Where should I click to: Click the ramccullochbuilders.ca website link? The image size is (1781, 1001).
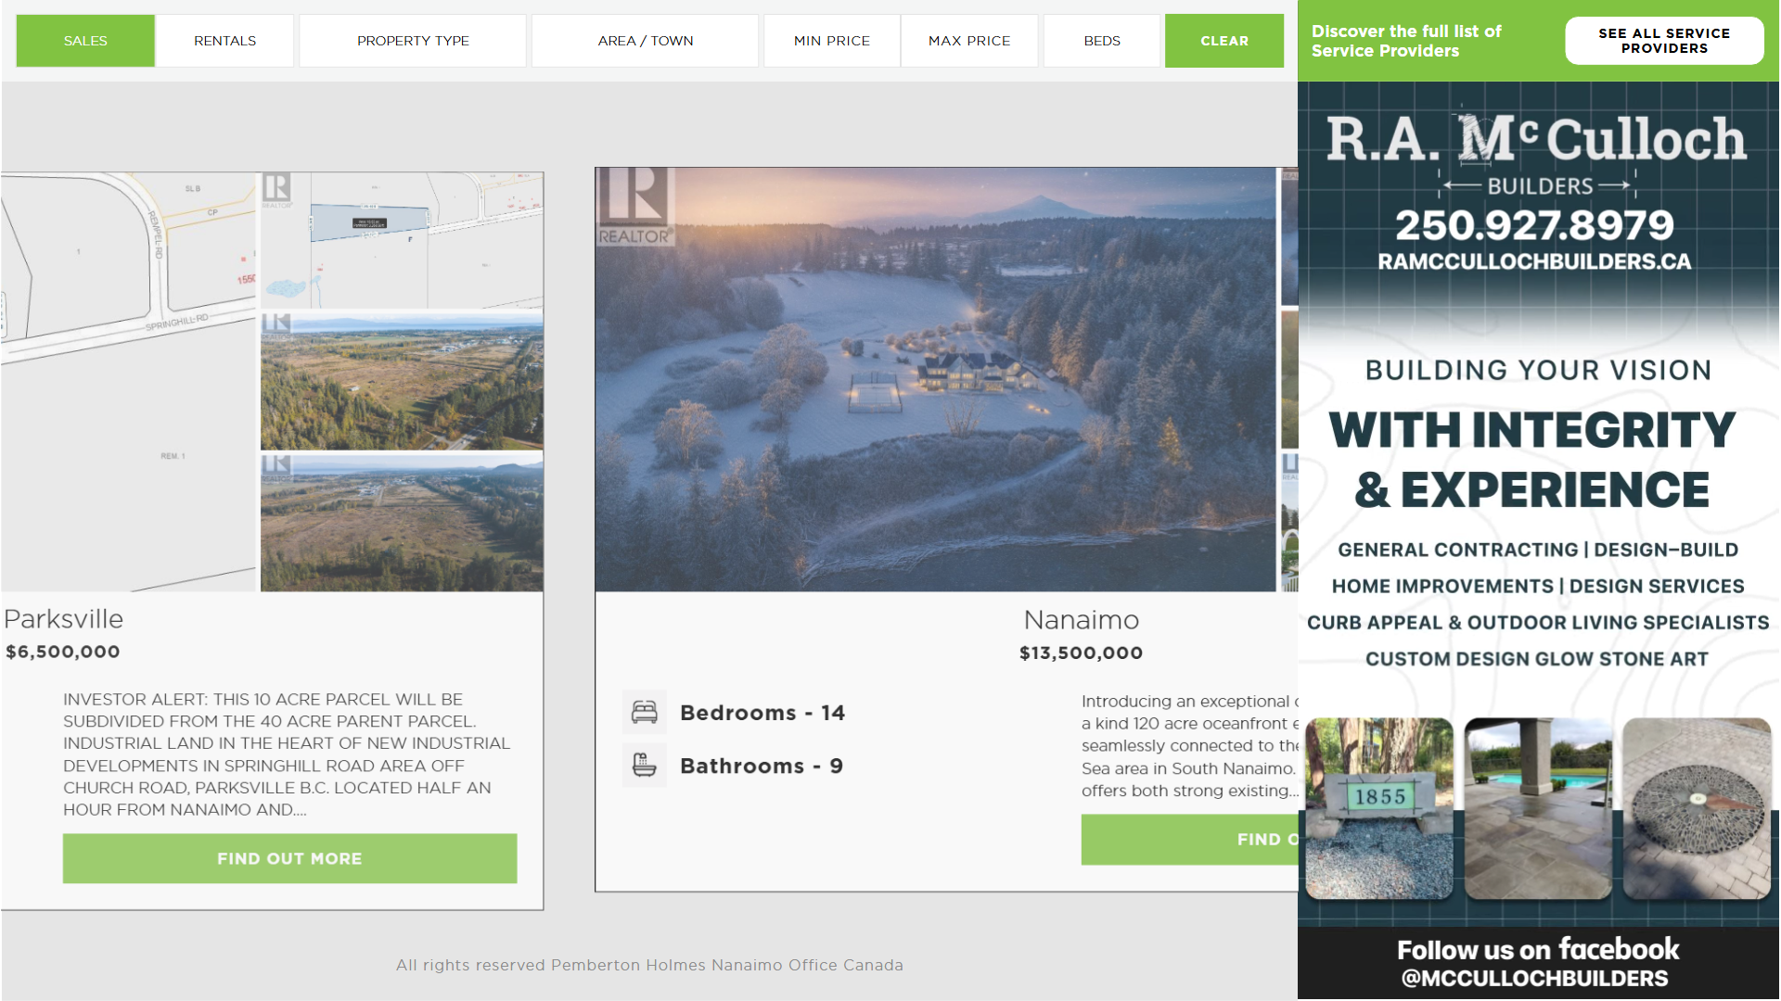[1534, 262]
